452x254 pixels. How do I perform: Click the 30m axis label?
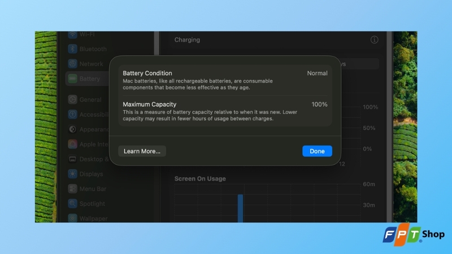pyautogui.click(x=369, y=205)
